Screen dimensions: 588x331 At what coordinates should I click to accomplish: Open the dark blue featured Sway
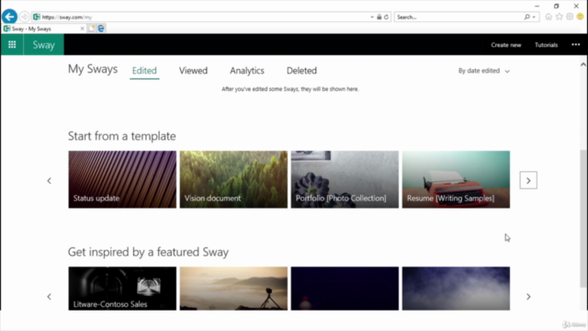[345, 288]
